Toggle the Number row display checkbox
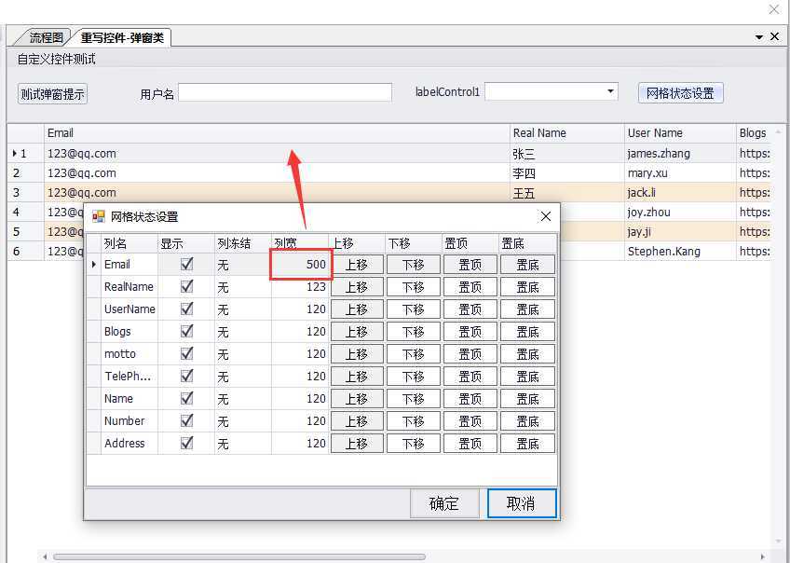This screenshot has height=563, width=790. pyautogui.click(x=187, y=420)
